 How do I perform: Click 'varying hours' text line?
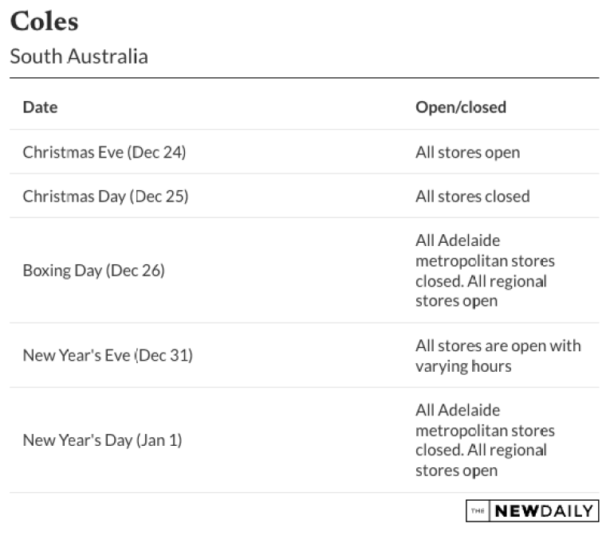[463, 366]
